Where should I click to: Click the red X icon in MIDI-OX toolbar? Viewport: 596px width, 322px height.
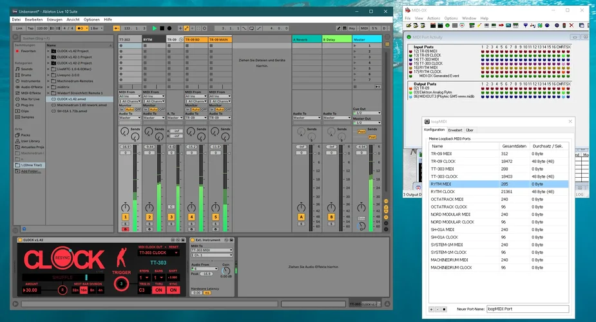[572, 26]
